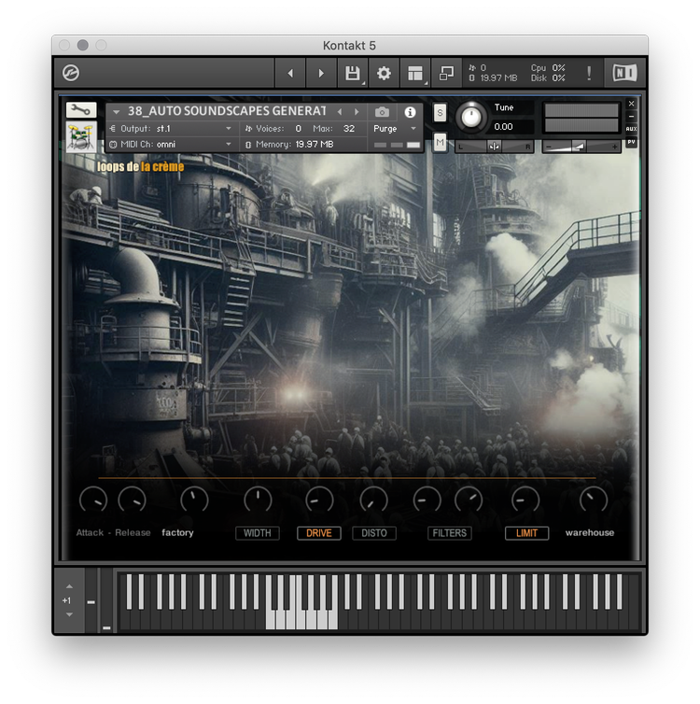Viewport: 700px width, 704px height.
Task: Adjust the pan L-R slider
Action: pyautogui.click(x=494, y=147)
